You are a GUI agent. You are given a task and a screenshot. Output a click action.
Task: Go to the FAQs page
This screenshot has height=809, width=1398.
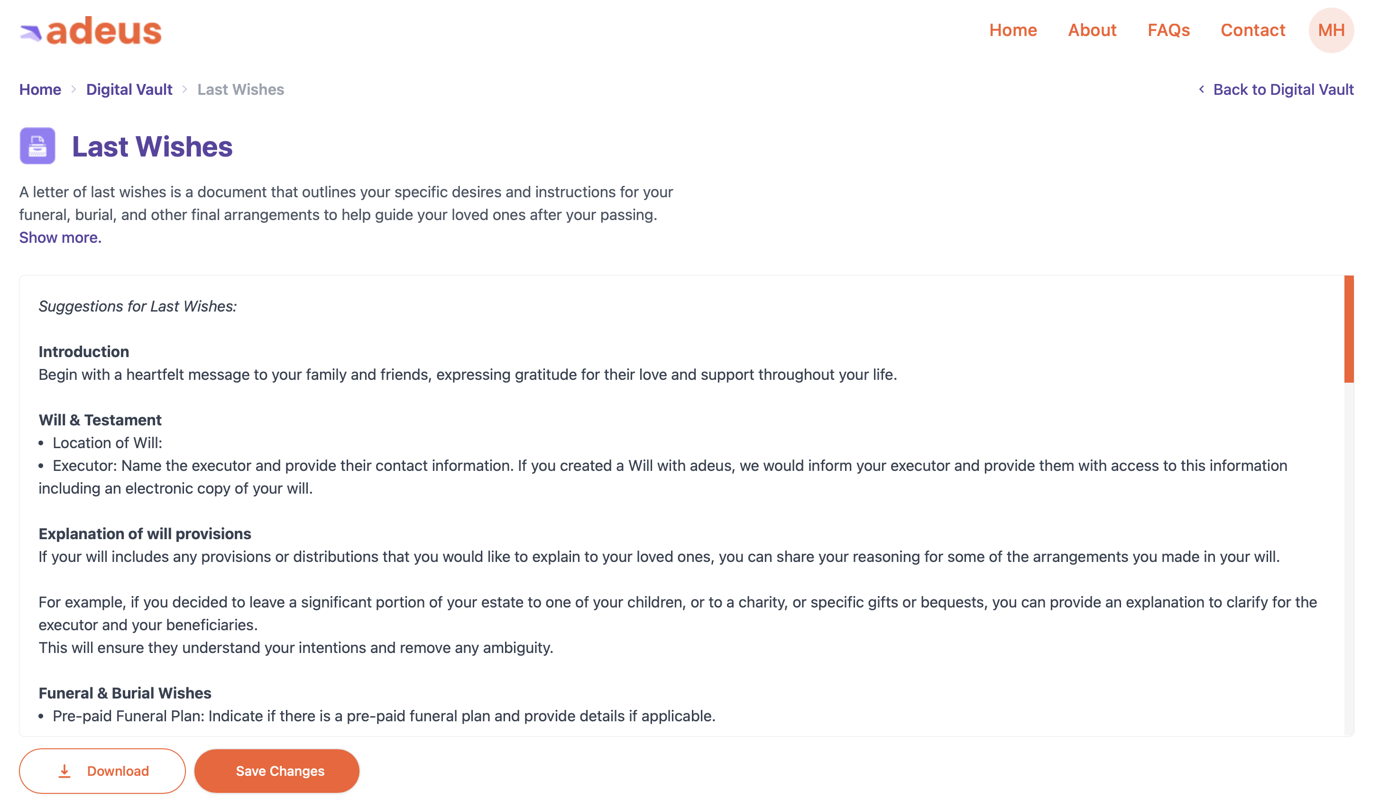(x=1168, y=30)
